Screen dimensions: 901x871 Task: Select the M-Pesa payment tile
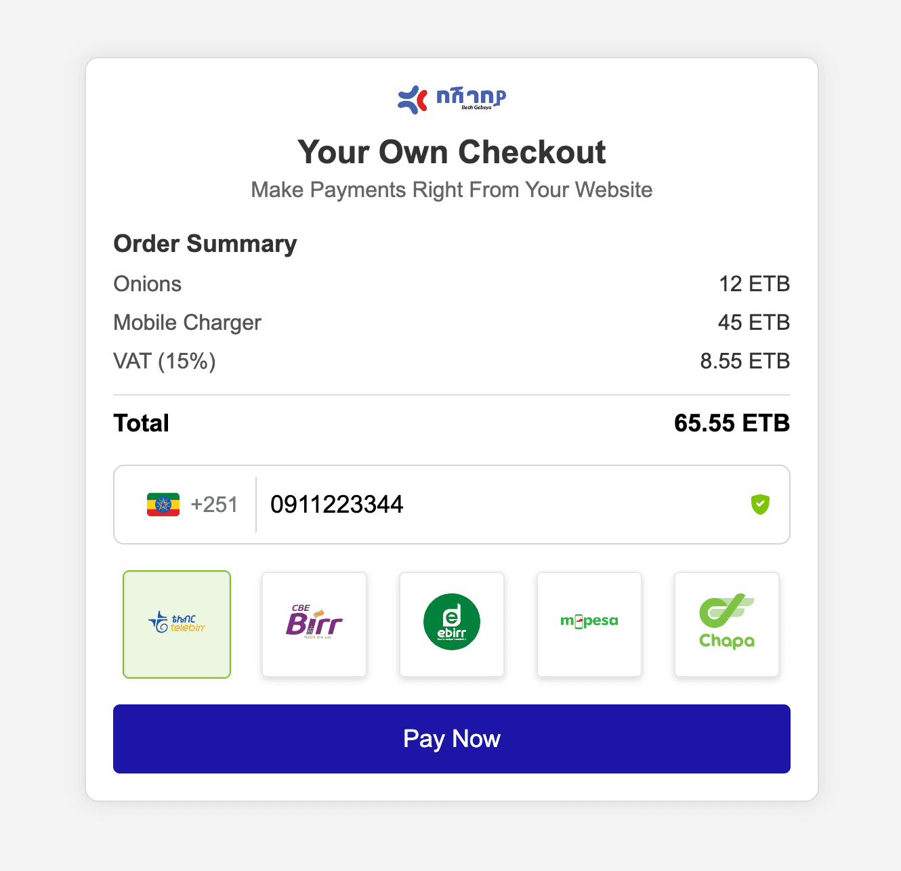click(589, 624)
